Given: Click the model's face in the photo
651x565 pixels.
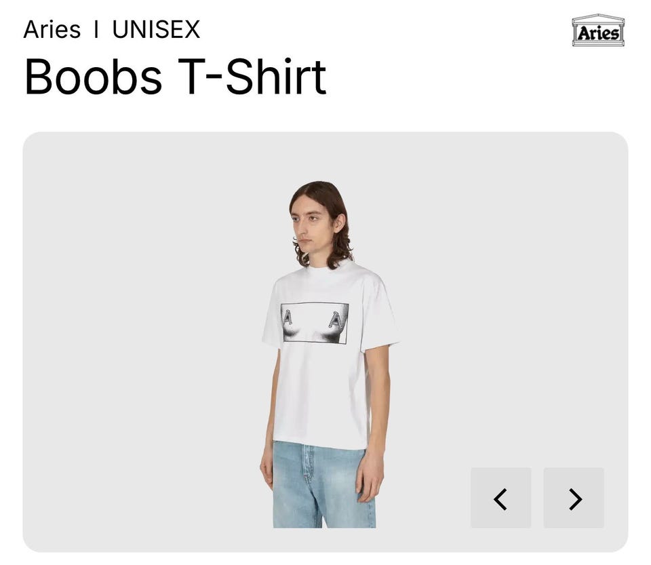Looking at the screenshot, I should [309, 227].
